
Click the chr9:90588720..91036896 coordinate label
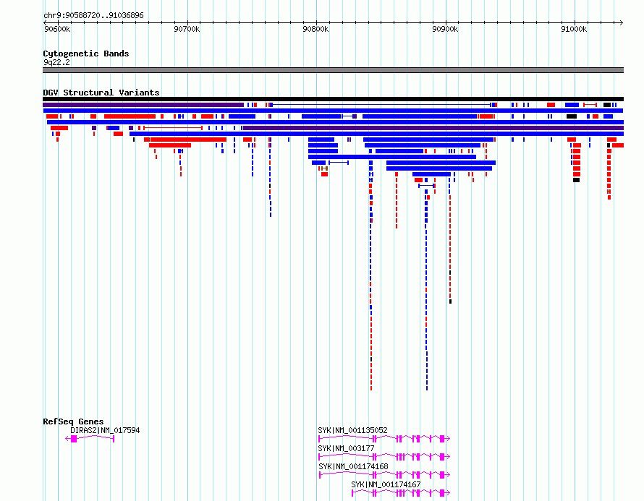click(x=93, y=16)
